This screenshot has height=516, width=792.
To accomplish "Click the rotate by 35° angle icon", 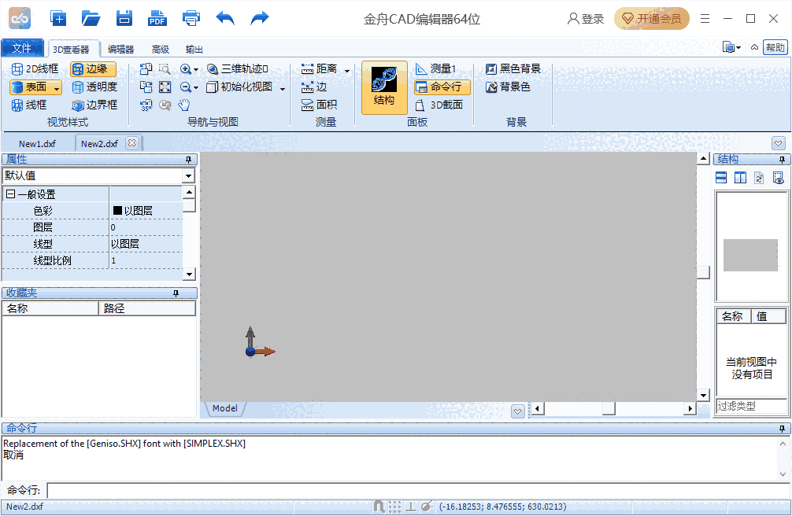I will pos(146,105).
